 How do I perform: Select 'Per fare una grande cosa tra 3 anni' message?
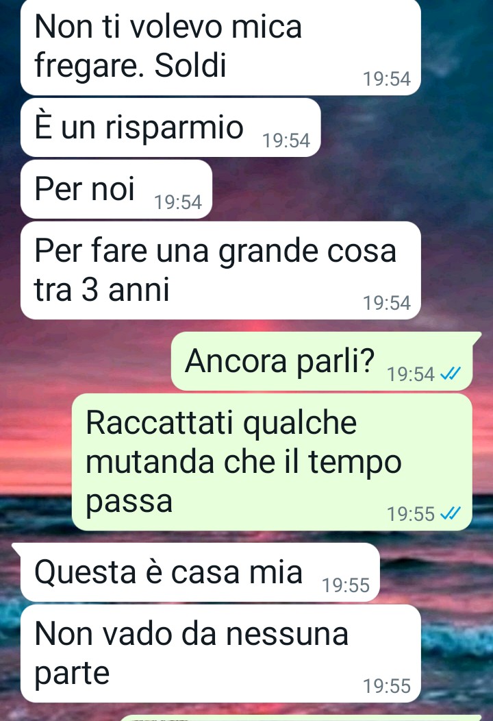coord(220,270)
